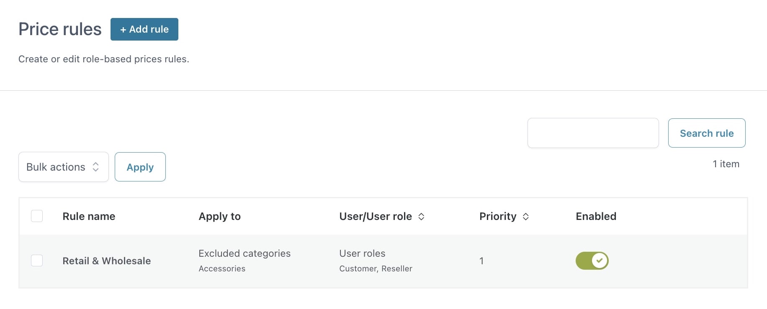Click the sort arrows beside User/User role
The height and width of the screenshot is (309, 767).
(421, 217)
